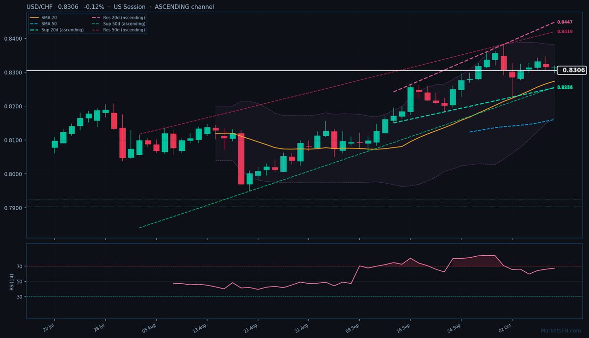The height and width of the screenshot is (338, 589).
Task: Select the 'Res 50d (ascending)' legend entry
Action: point(118,30)
